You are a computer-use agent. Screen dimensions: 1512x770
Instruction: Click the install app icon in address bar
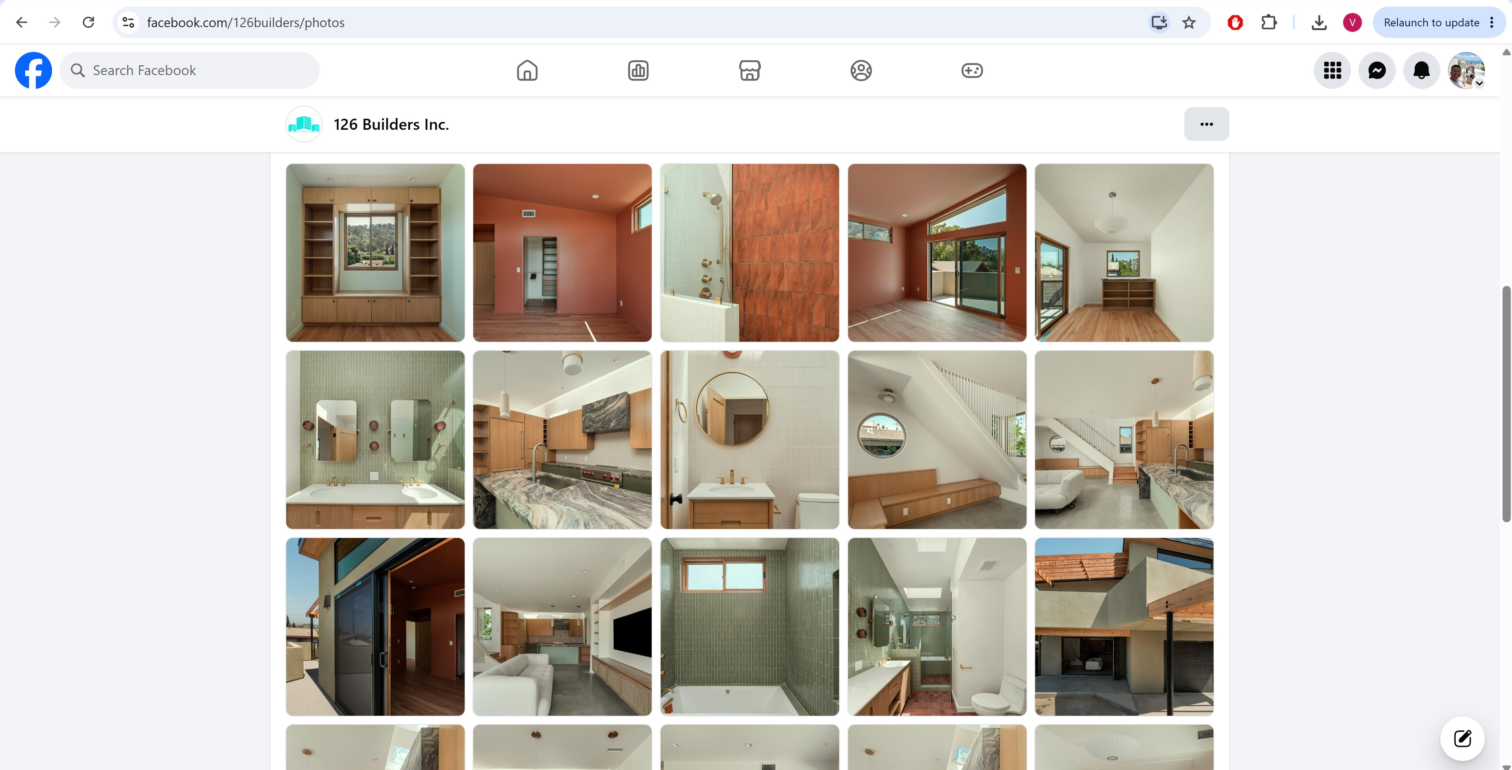pos(1159,22)
